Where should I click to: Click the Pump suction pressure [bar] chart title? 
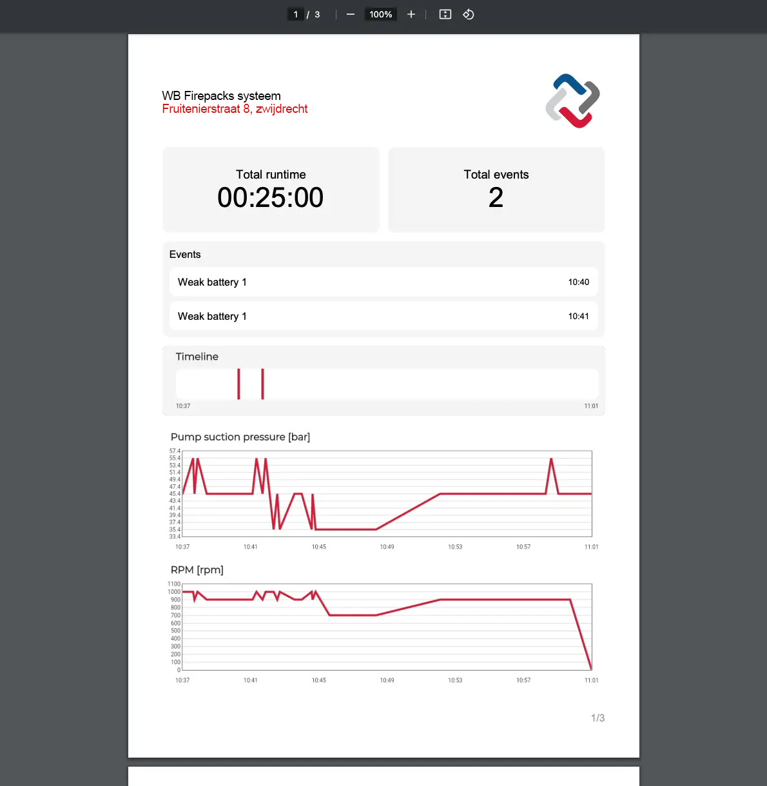(240, 437)
